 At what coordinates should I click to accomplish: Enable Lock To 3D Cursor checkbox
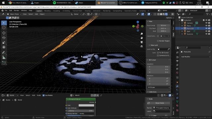[158, 53]
